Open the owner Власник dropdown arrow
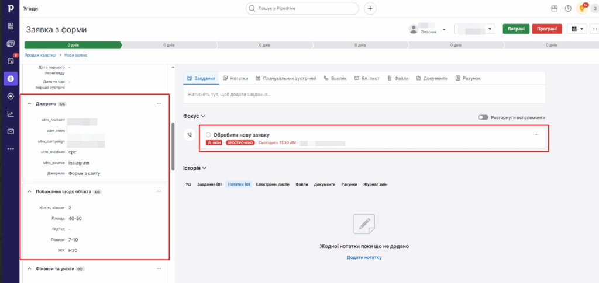 tap(444, 29)
